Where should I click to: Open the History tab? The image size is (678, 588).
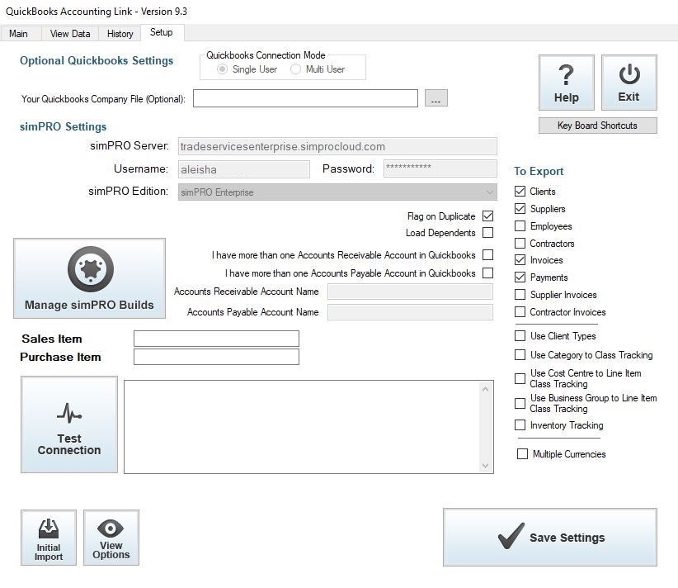120,34
